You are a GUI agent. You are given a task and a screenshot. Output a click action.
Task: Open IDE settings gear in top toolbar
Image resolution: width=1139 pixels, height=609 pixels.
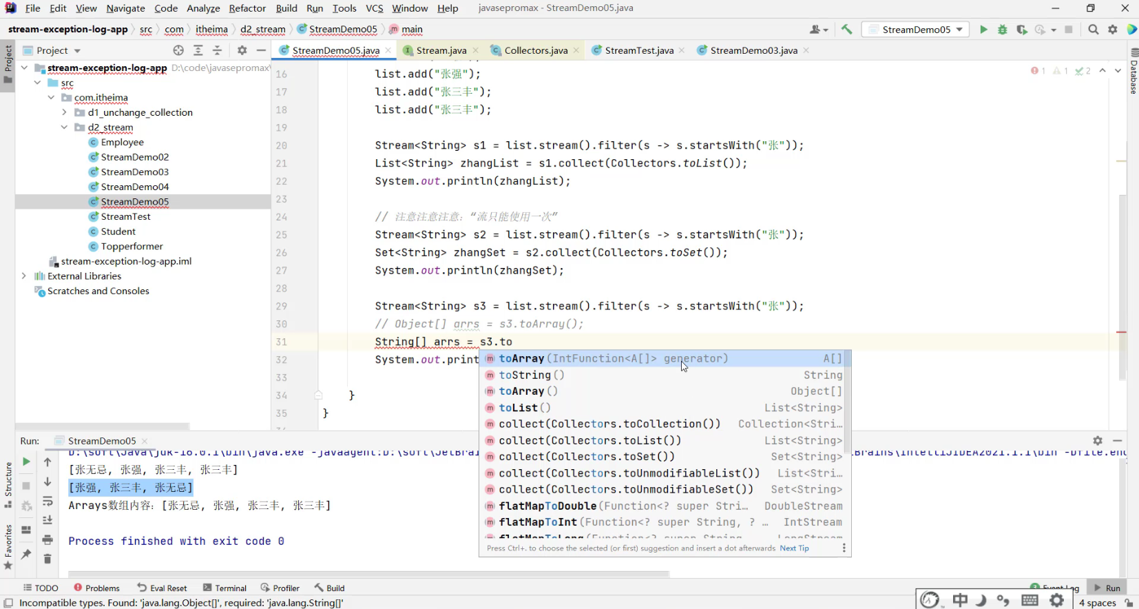click(x=1113, y=30)
